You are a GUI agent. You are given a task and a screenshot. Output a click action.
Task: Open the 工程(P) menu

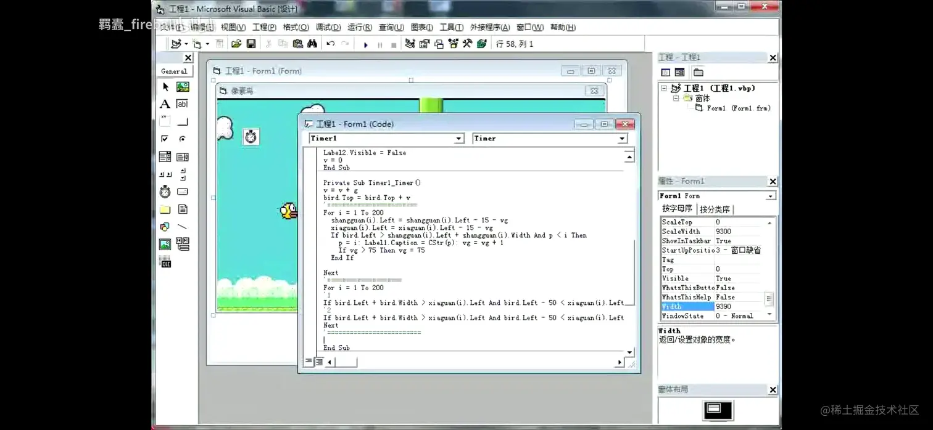click(264, 27)
